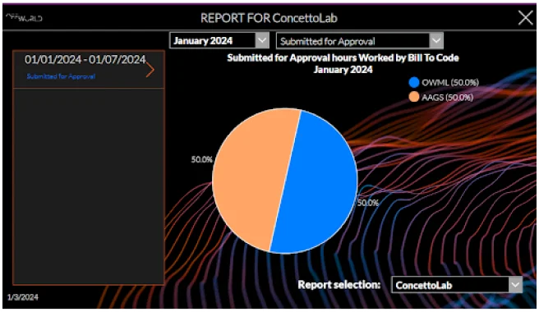Click the 1/3/2024 date in footer
This screenshot has width=539, height=312.
pos(23,297)
